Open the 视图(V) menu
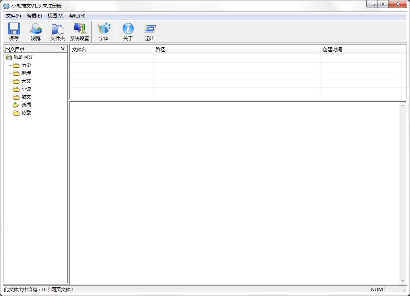This screenshot has height=296, width=410. (x=55, y=16)
